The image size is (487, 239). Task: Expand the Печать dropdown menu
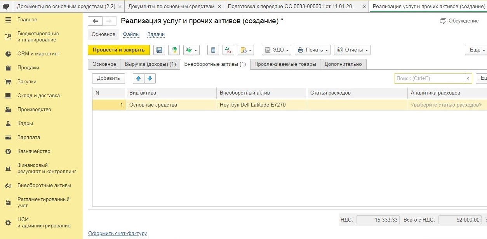[312, 50]
